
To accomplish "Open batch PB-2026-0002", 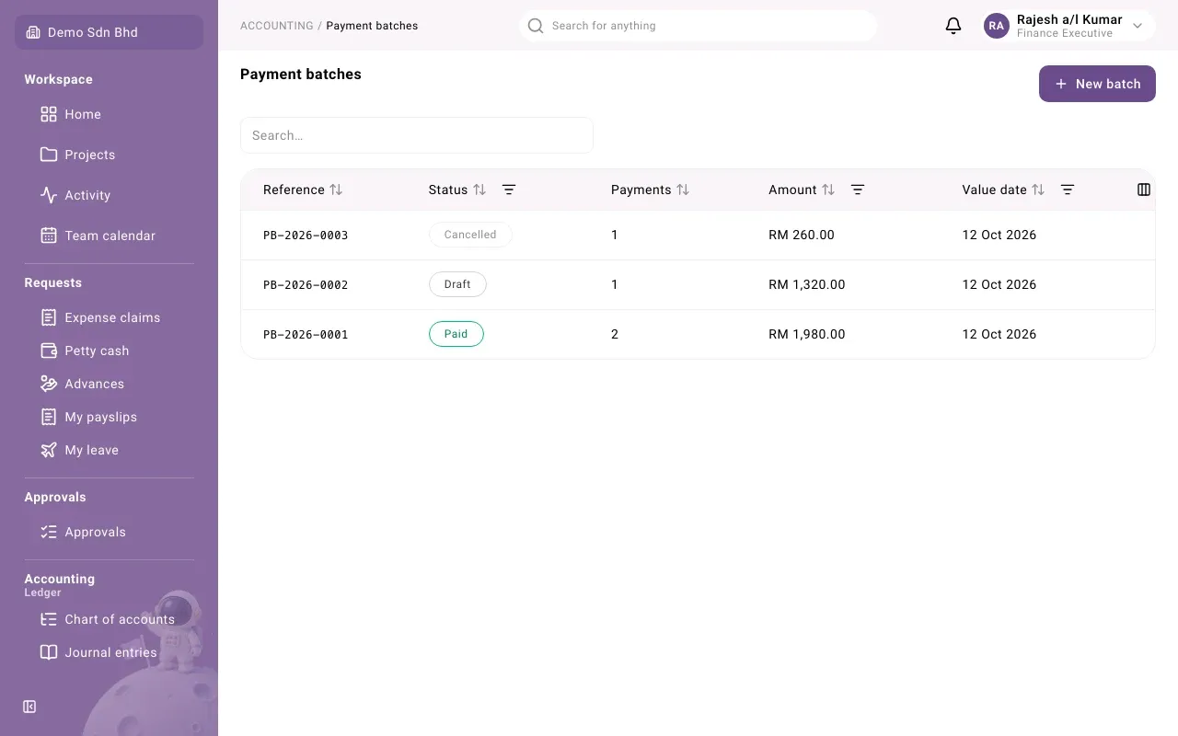I will 306,284.
